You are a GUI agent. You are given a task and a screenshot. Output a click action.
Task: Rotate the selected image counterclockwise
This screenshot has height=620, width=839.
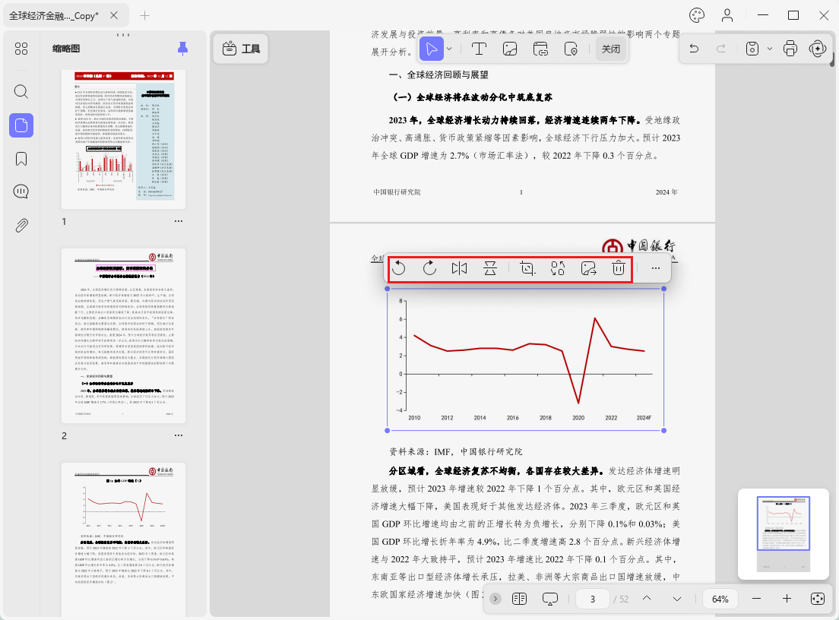pos(399,268)
